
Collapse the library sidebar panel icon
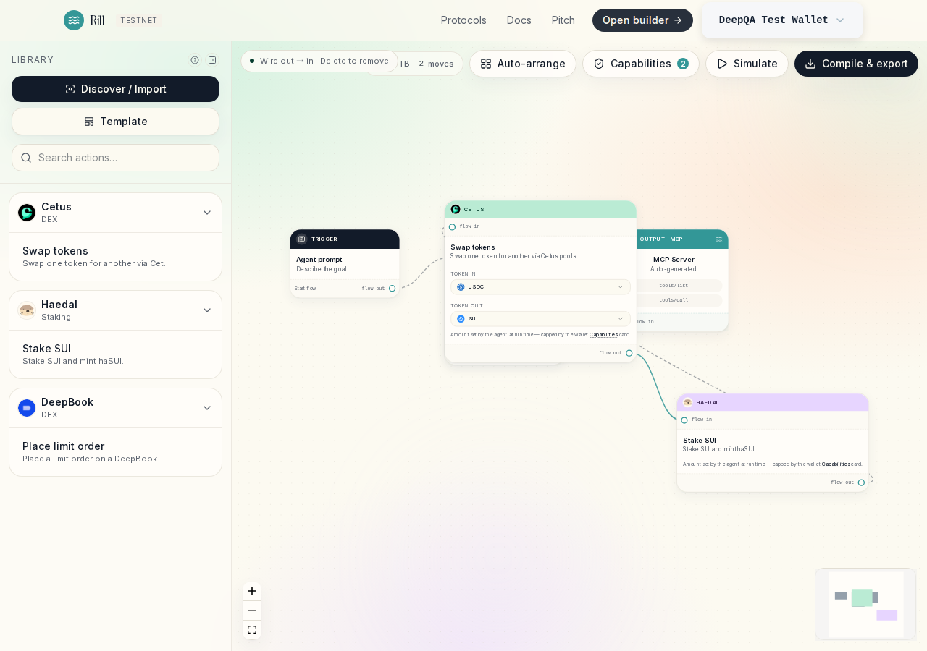click(x=212, y=60)
